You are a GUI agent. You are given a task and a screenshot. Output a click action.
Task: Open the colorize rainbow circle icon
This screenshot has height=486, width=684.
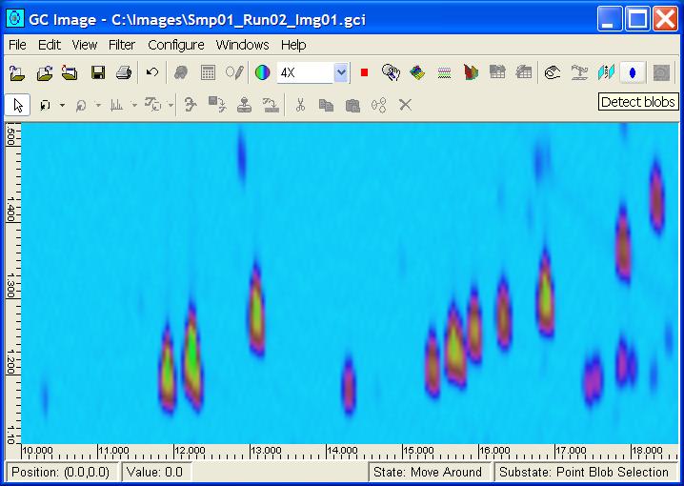coord(262,72)
